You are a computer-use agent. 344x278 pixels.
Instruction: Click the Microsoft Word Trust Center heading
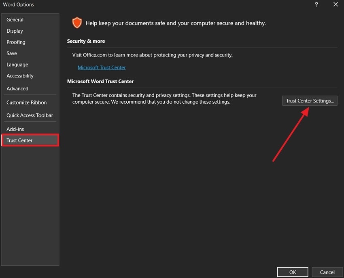100,82
